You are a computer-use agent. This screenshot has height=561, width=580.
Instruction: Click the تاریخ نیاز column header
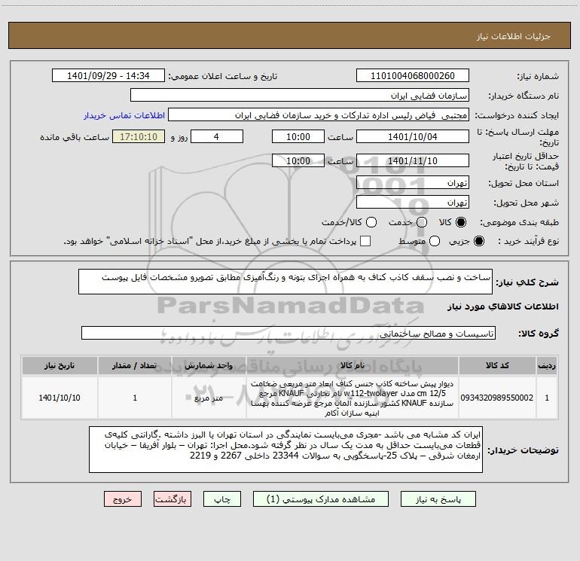60,365
